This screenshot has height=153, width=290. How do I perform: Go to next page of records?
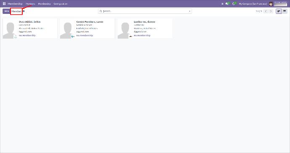(271, 11)
